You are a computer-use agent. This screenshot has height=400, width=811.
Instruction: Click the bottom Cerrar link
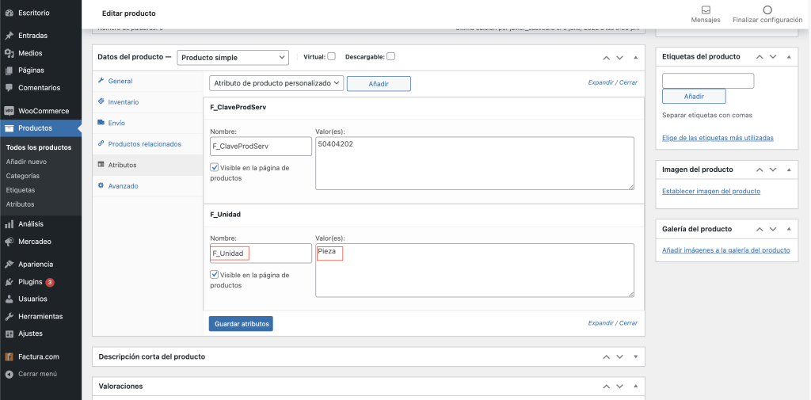tap(628, 323)
